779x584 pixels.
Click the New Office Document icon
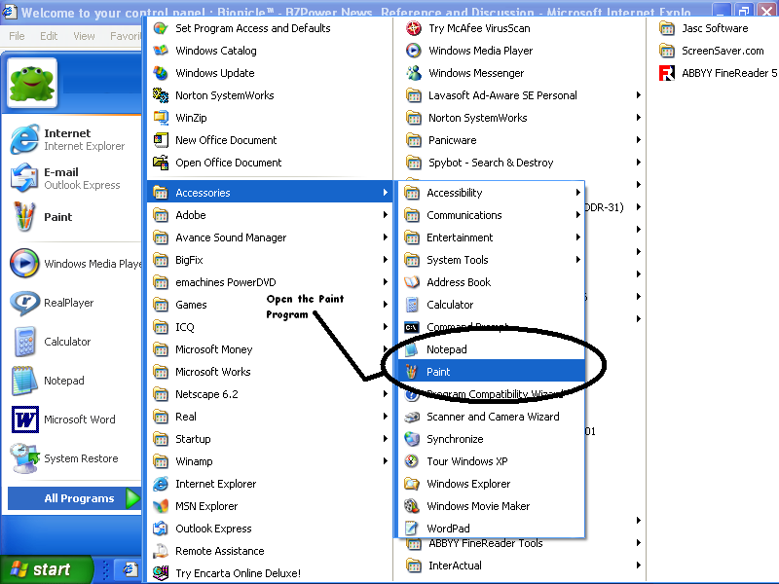click(161, 140)
